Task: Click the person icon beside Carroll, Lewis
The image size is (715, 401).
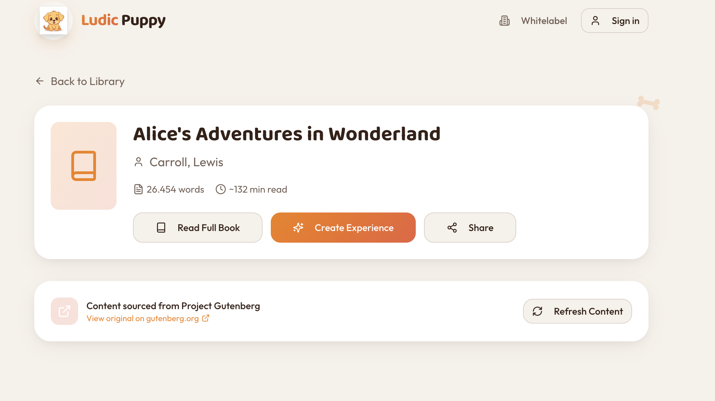Action: (x=138, y=162)
